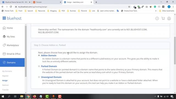176x99 pixels.
Task: Show hidden system tray icons
Action: pos(155,97)
